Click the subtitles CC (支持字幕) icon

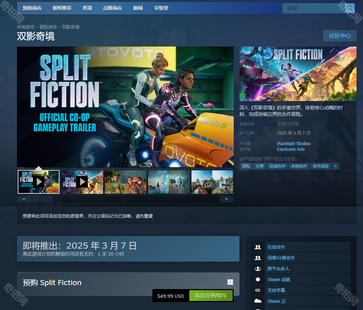click(258, 291)
